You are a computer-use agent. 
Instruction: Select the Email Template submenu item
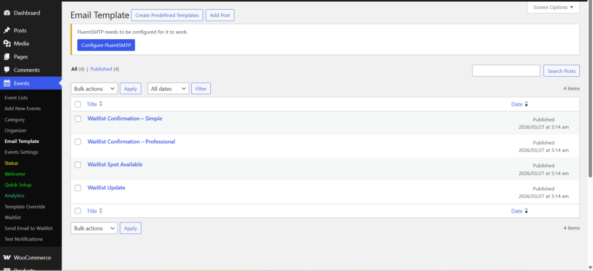click(x=21, y=141)
